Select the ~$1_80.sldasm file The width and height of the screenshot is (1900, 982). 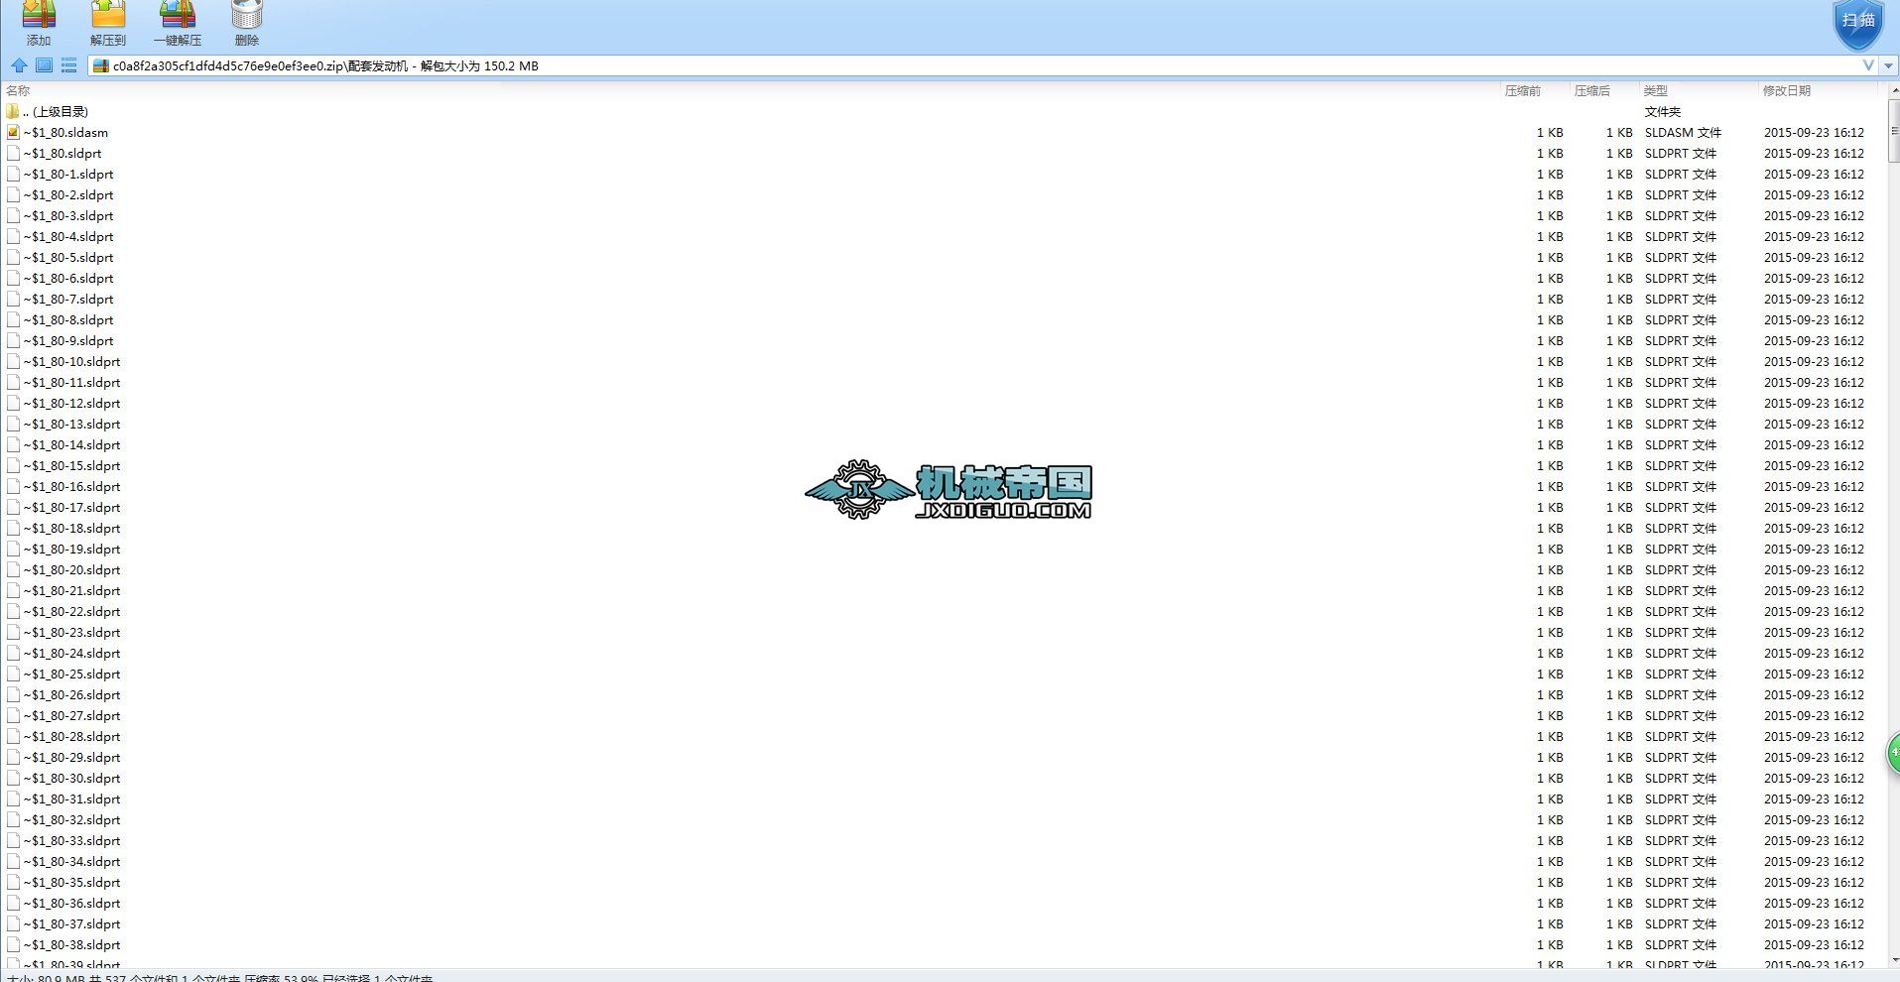click(x=64, y=132)
